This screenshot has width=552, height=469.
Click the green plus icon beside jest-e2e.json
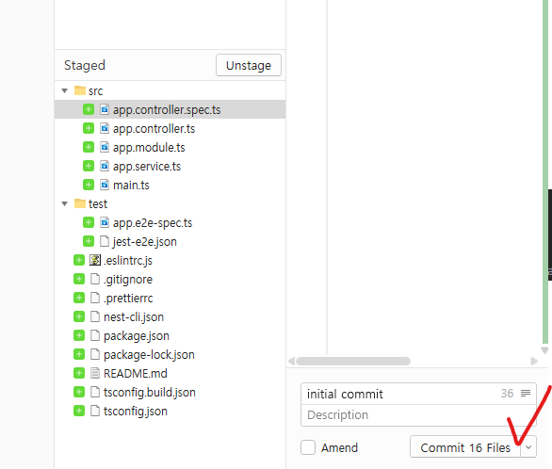[89, 241]
